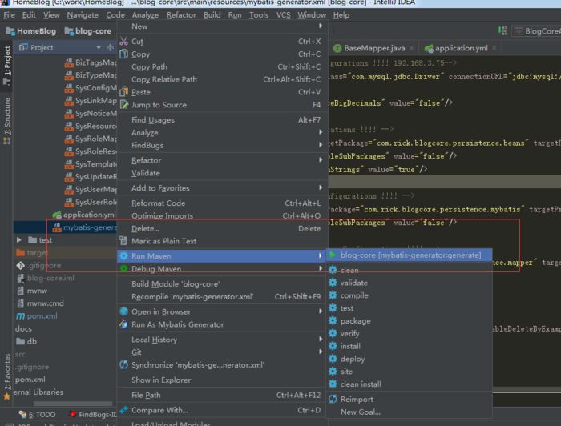Click the Open in Browser globe icon
Image resolution: width=561 pixels, height=426 pixels.
[x=123, y=311]
